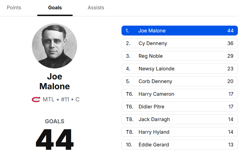
Task: Pick Newsy Lalonde from the list
Action: (x=179, y=69)
